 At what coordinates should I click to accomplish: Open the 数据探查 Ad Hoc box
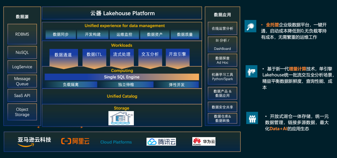pyautogui.click(x=222, y=60)
